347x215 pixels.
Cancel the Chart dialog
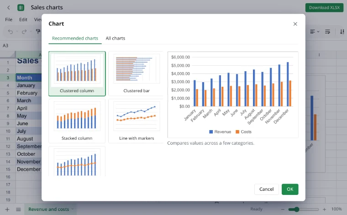click(x=267, y=189)
